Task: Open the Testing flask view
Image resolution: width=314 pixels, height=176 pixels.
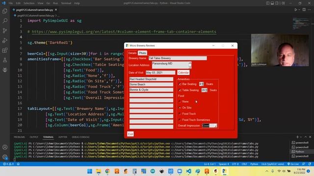Action: point(5,60)
